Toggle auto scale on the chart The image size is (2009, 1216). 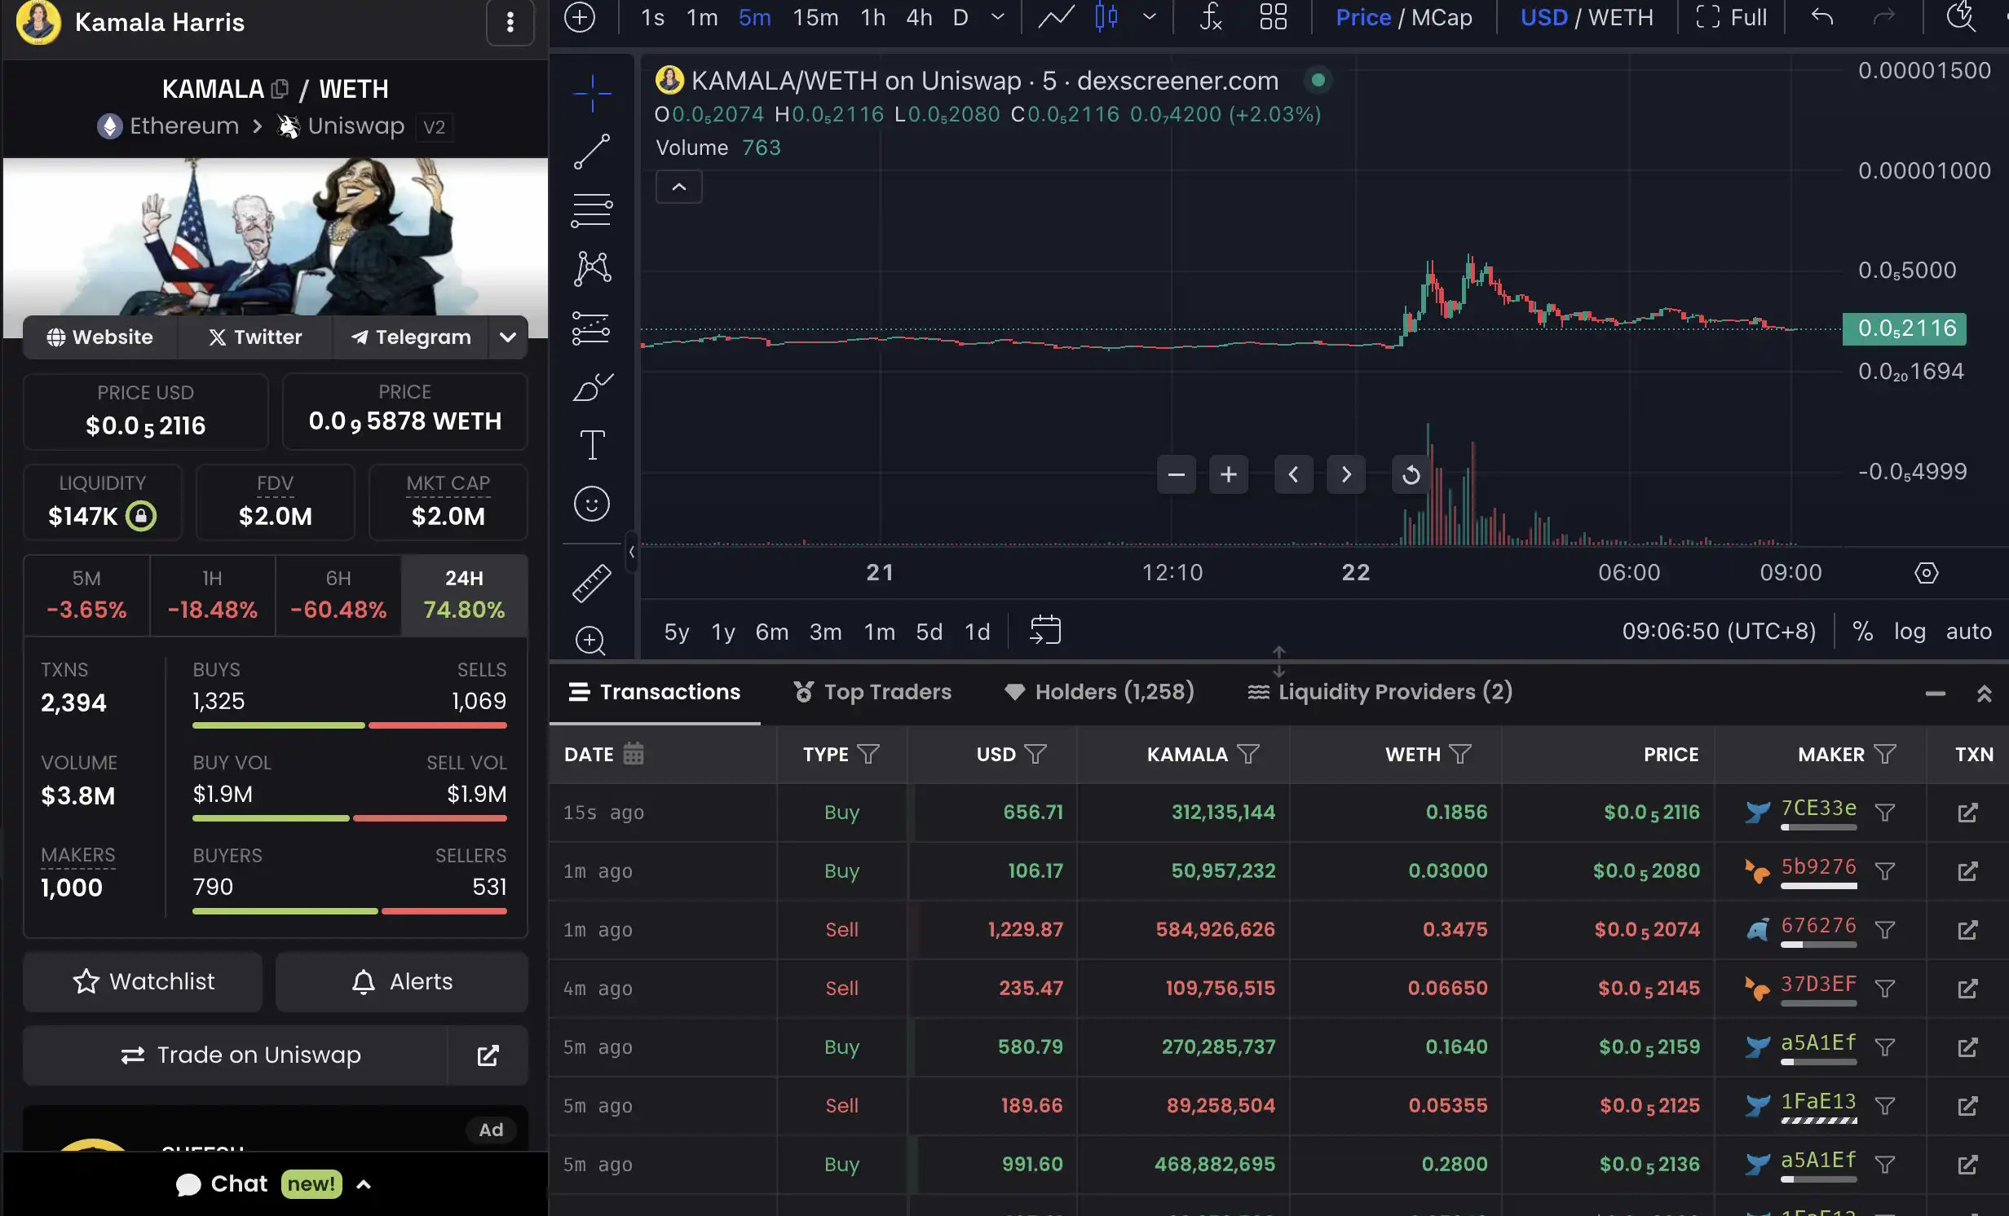[1968, 631]
